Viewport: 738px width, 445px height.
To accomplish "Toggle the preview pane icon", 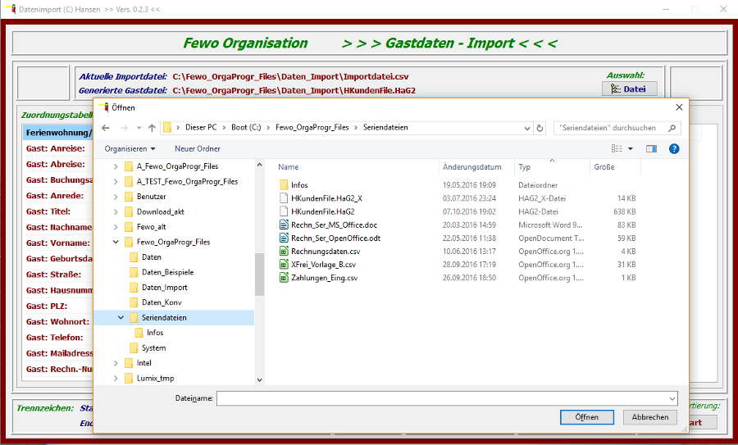I will [x=651, y=148].
